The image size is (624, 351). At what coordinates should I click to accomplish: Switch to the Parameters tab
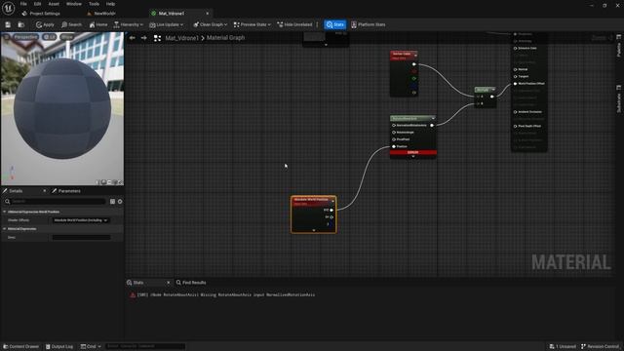tap(66, 191)
